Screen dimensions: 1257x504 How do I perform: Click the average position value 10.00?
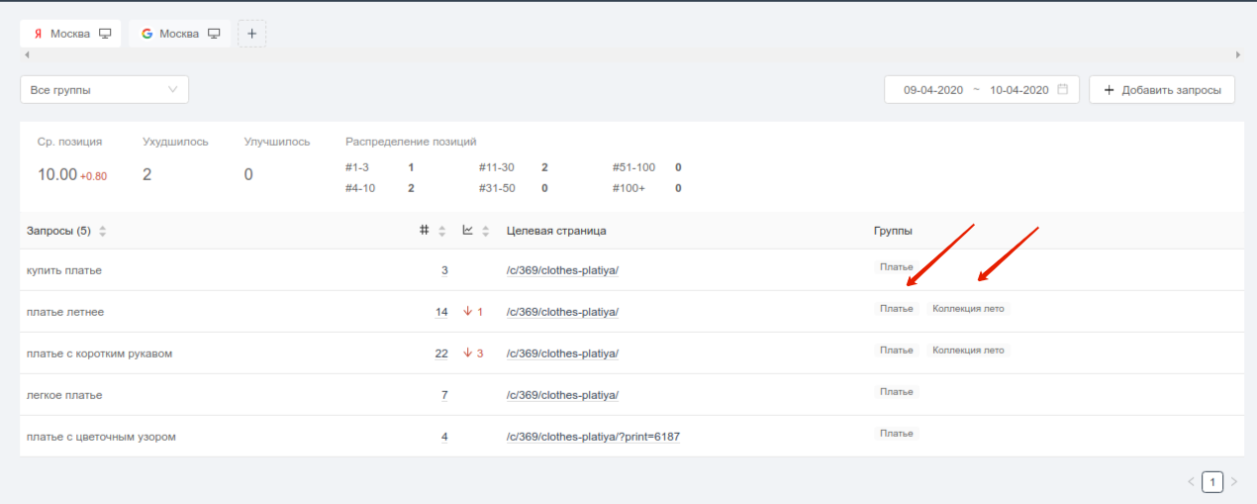pyautogui.click(x=57, y=174)
